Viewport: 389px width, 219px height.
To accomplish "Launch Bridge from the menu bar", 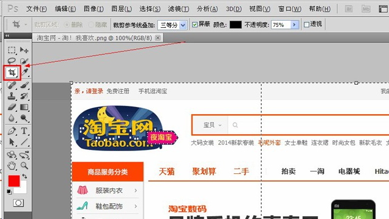I will coord(349,9).
